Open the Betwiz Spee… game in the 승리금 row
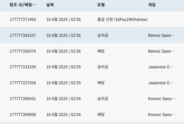The height and width of the screenshot is (124, 184). [161, 35]
